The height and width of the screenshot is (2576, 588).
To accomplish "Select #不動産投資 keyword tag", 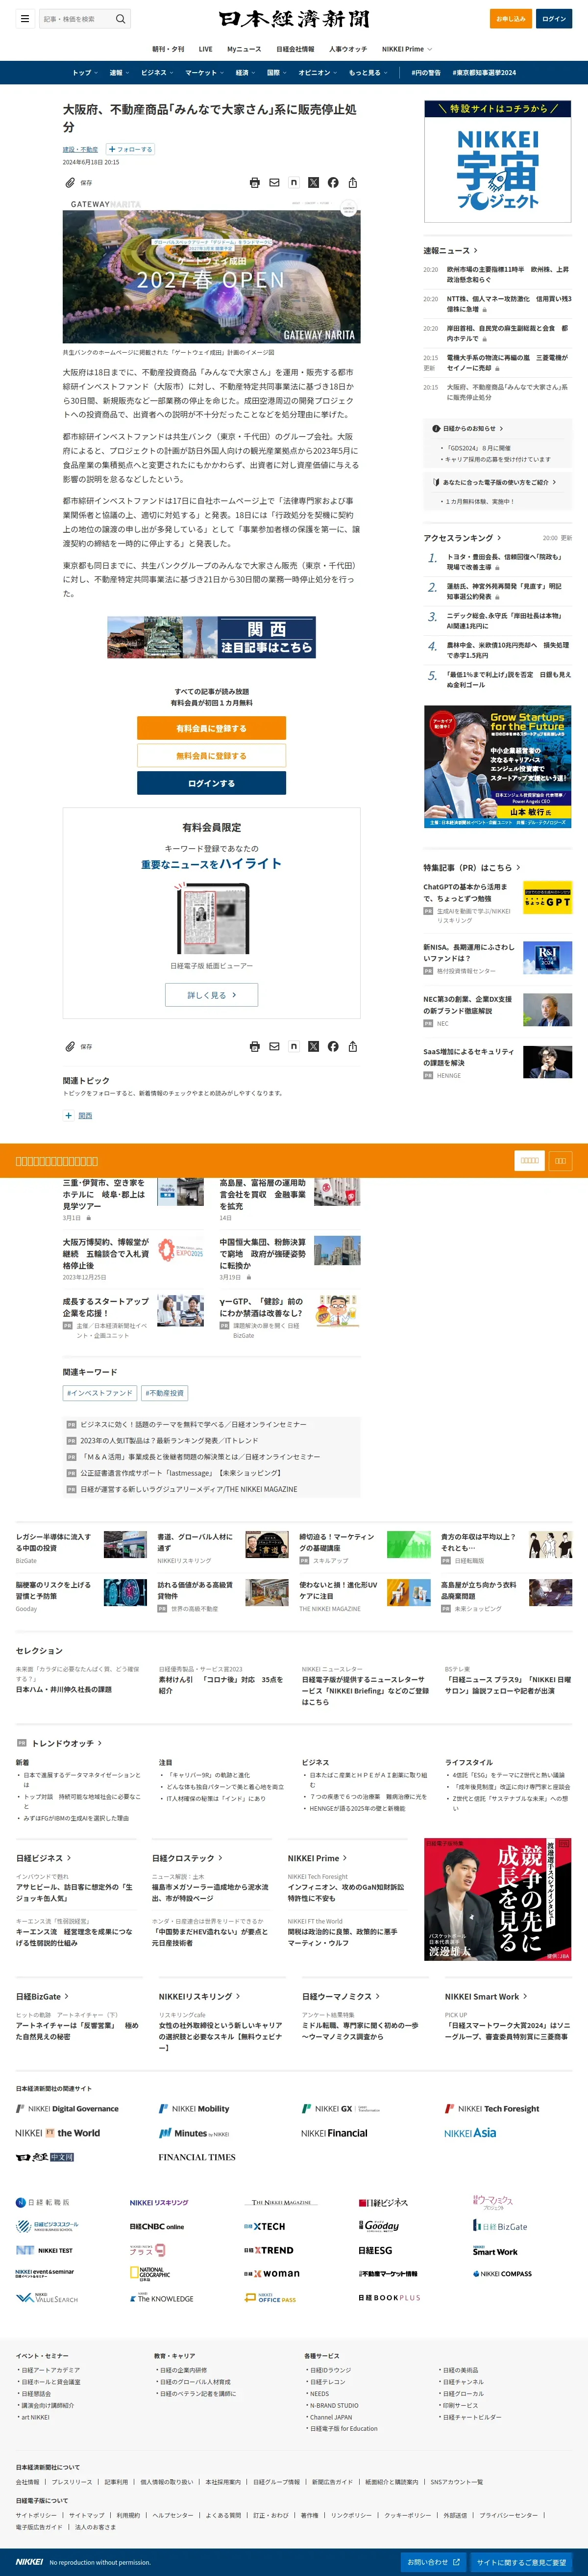I will point(165,1393).
